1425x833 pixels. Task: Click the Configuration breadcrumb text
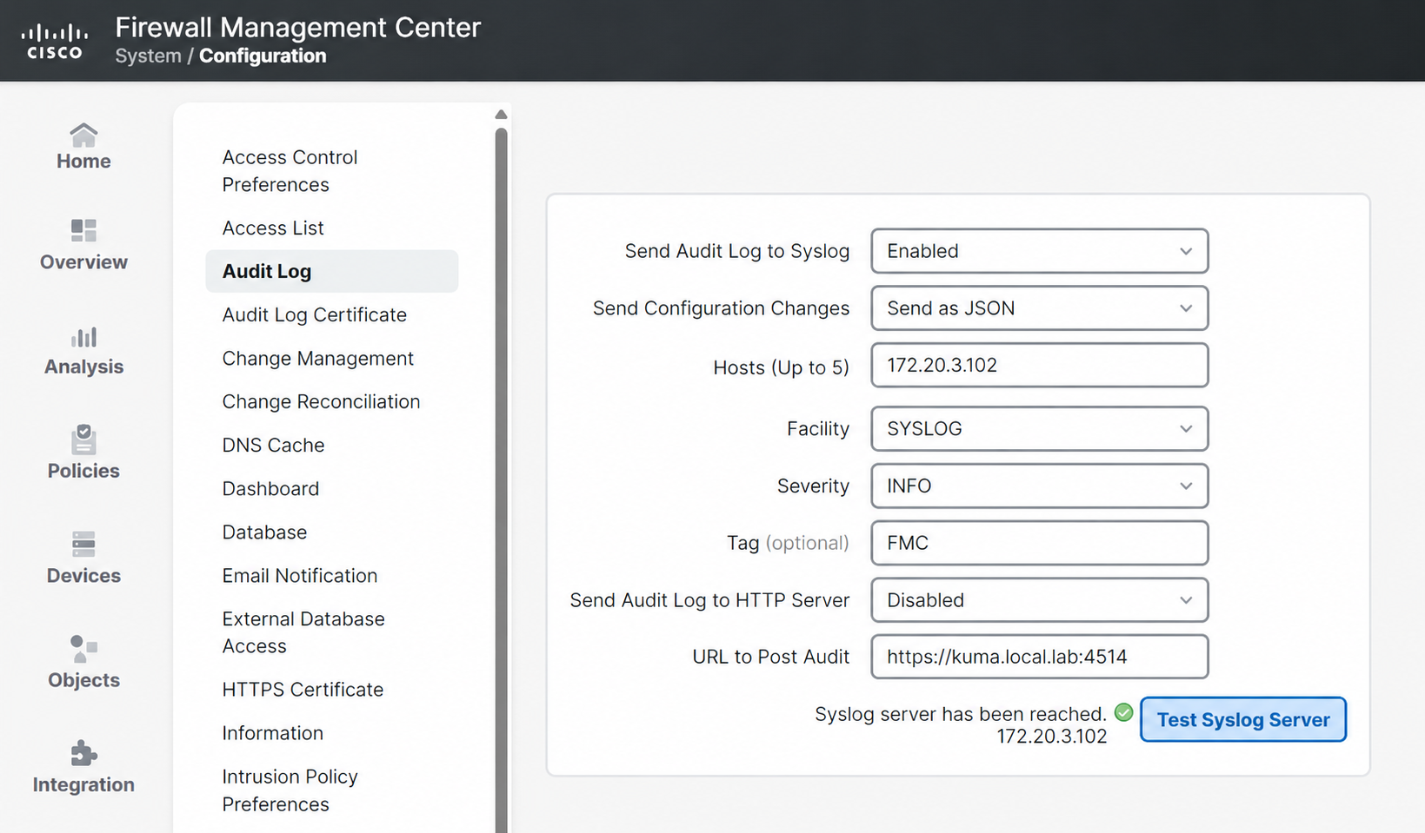263,56
